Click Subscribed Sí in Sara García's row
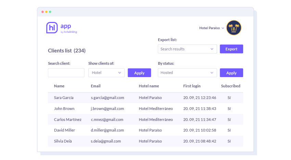 click(x=229, y=98)
